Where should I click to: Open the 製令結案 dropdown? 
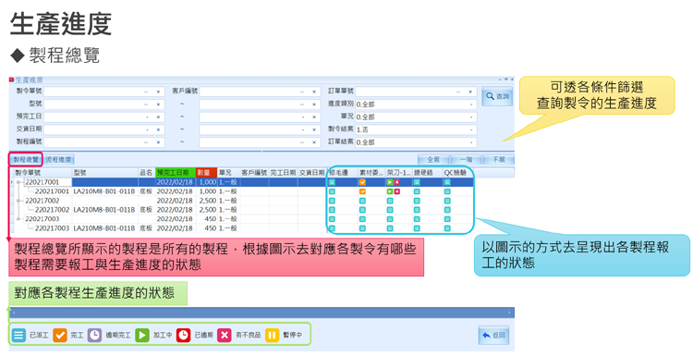[x=471, y=130]
